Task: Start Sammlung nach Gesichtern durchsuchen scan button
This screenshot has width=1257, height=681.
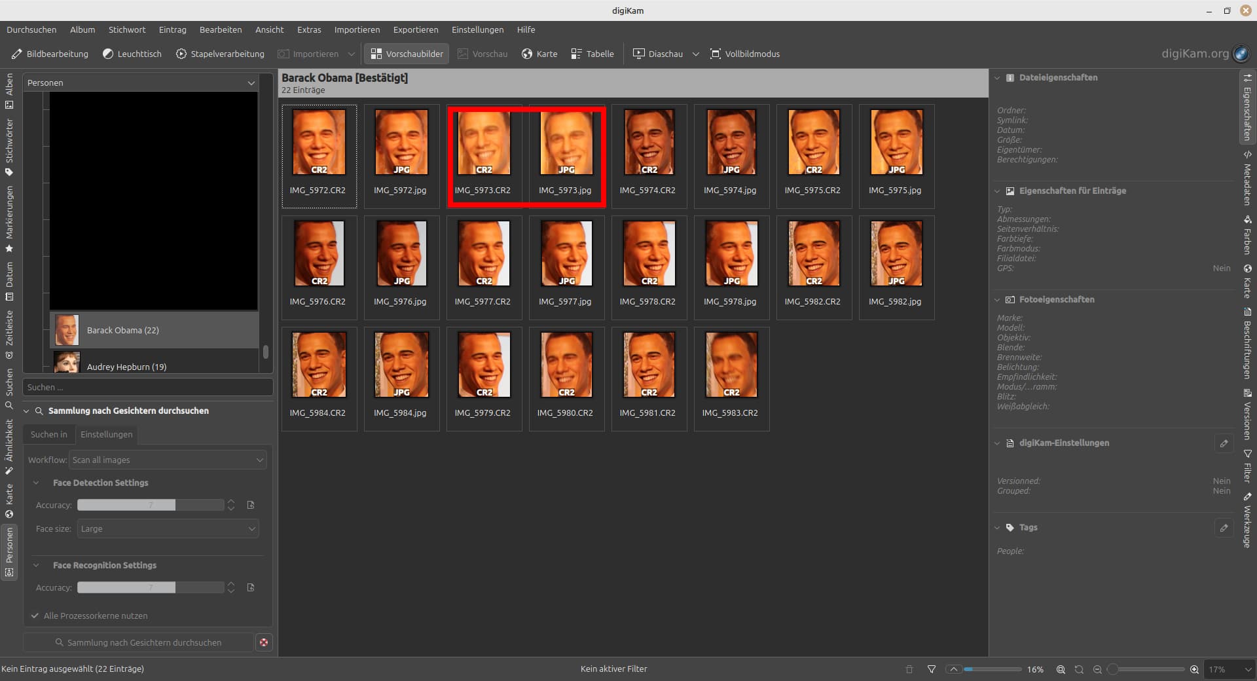Action: (x=138, y=642)
